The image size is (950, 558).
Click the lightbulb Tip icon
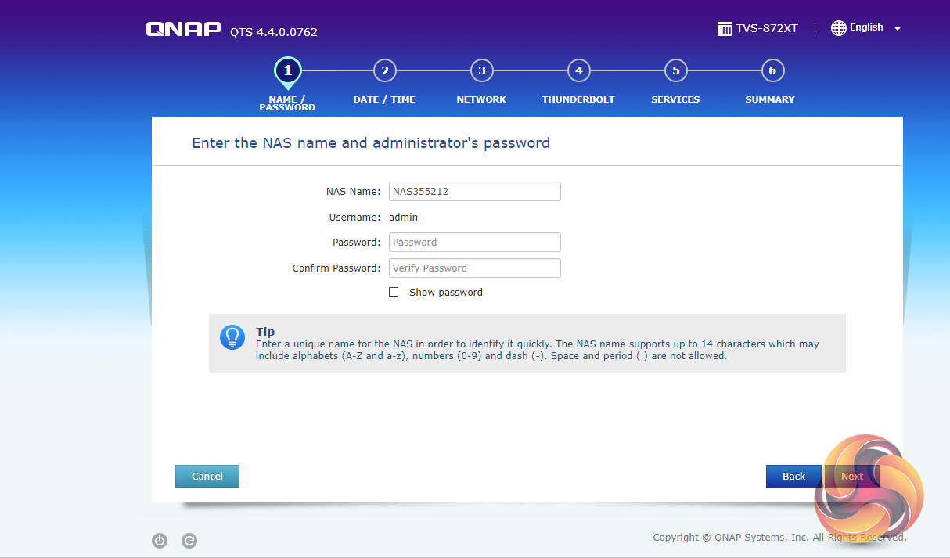point(232,337)
